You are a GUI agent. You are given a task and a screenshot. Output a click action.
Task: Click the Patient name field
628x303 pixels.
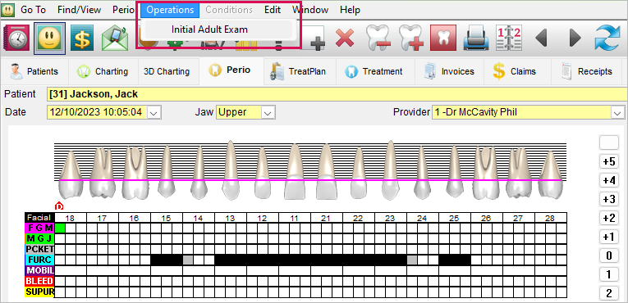tap(337, 94)
